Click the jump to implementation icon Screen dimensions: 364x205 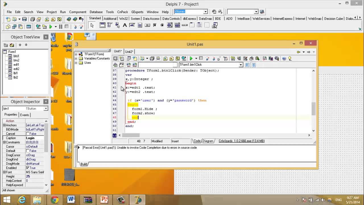(135, 65)
